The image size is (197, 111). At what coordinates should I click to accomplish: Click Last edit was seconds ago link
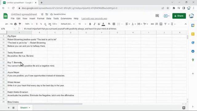click(94, 18)
